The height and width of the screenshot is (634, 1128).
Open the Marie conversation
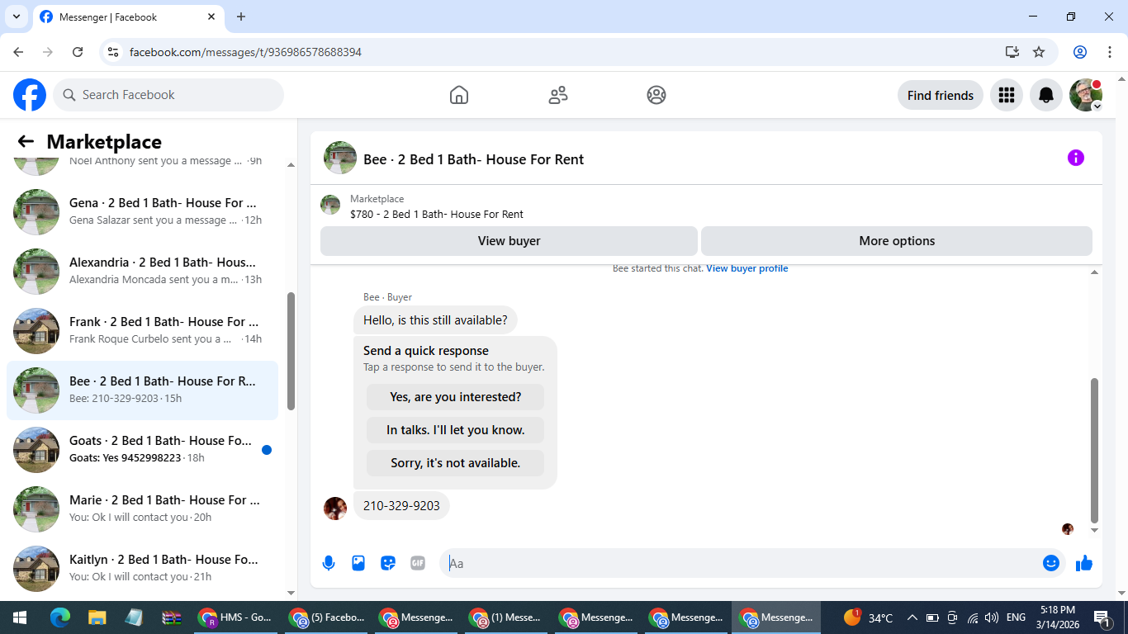(142, 509)
